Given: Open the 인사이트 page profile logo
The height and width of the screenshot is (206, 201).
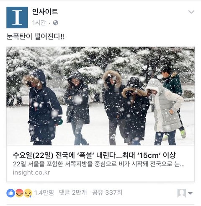Looking at the screenshot, I should (17, 17).
